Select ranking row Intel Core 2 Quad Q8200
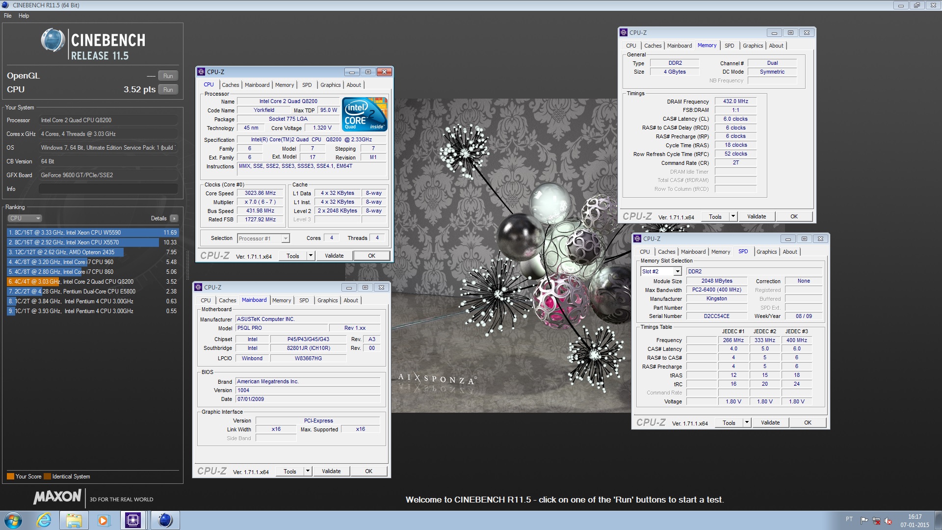Screen dimensions: 942x530 coord(92,282)
